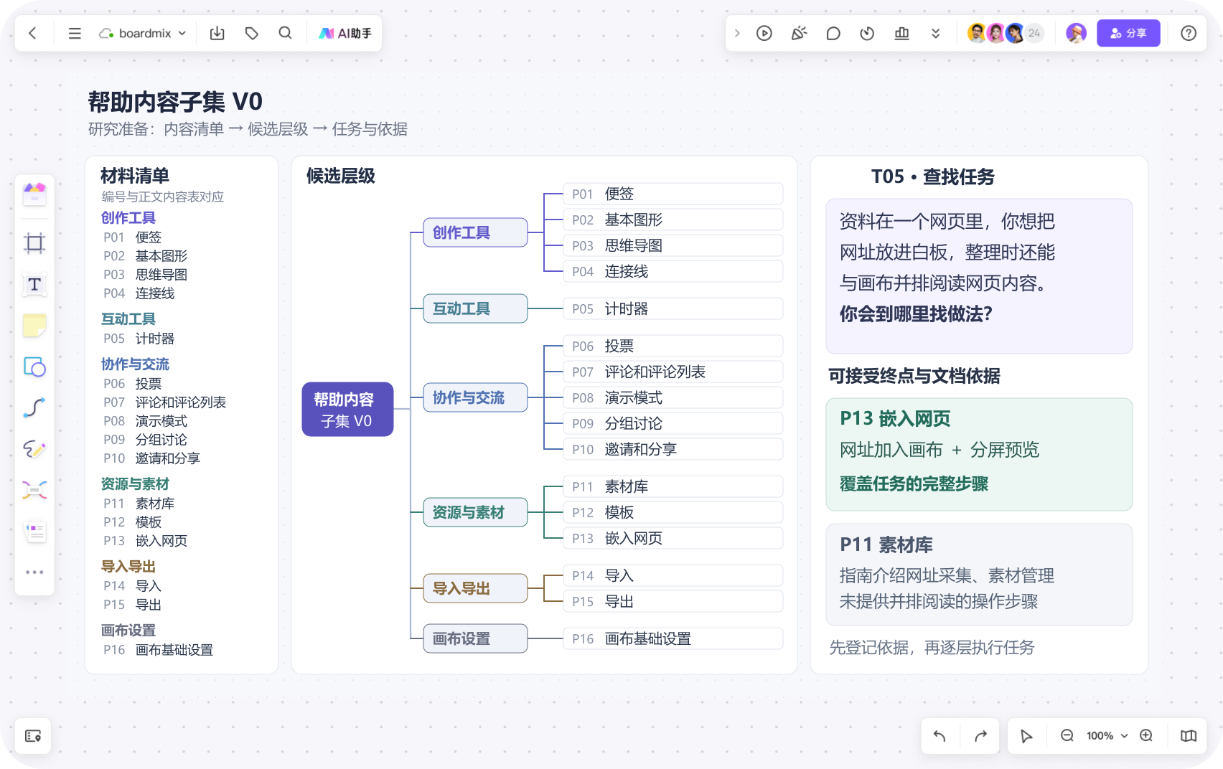Redo the last action
1223x769 pixels.
[x=981, y=736]
